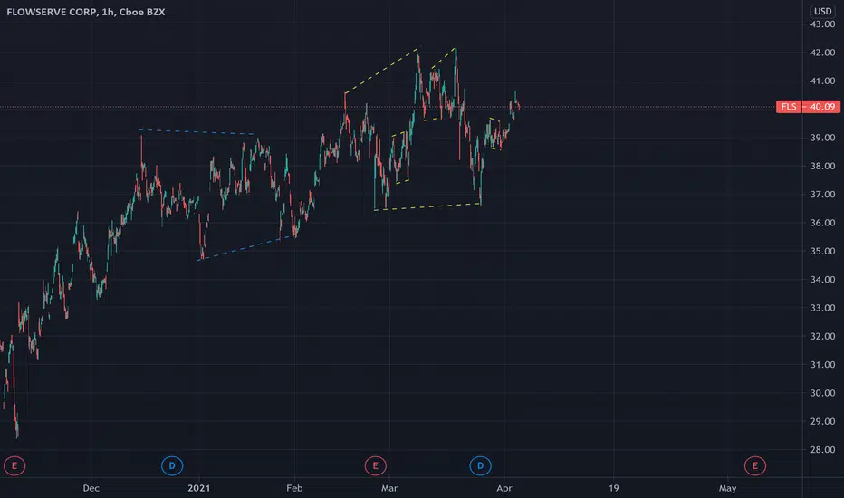Click the dividend 'D' marker before Apr
Viewport: 844px width, 498px height.
[480, 465]
